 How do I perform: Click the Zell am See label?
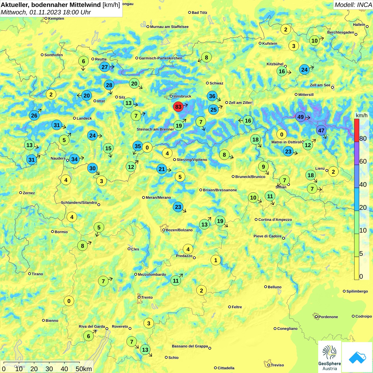coord(320,85)
